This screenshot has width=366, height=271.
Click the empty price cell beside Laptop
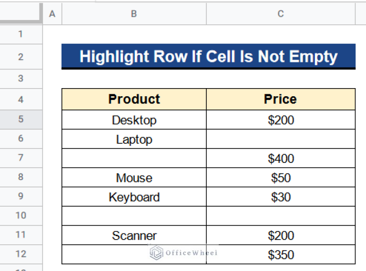281,140
